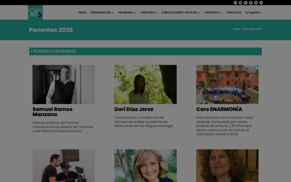Click the photo of two men with camera
Screen dimensions: 291x182
(x=64, y=166)
